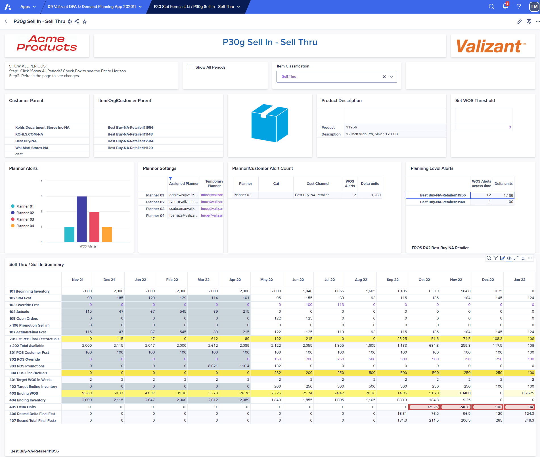Image resolution: width=540 pixels, height=457 pixels.
Task: Open the filter icon on Sell Thru grid
Action: point(495,258)
